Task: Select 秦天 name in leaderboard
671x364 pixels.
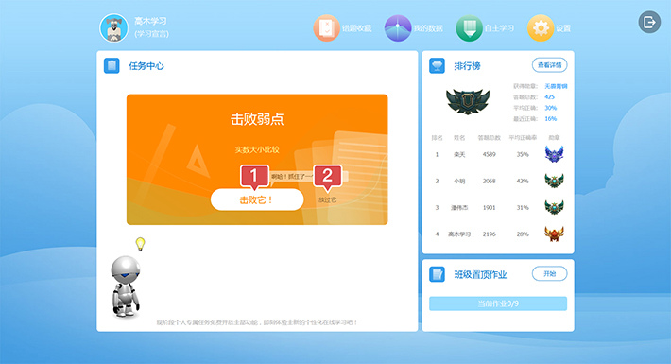Action: click(x=459, y=155)
